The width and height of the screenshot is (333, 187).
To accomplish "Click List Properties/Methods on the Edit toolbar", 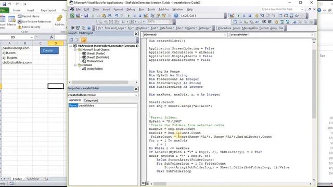I will click(235, 22).
